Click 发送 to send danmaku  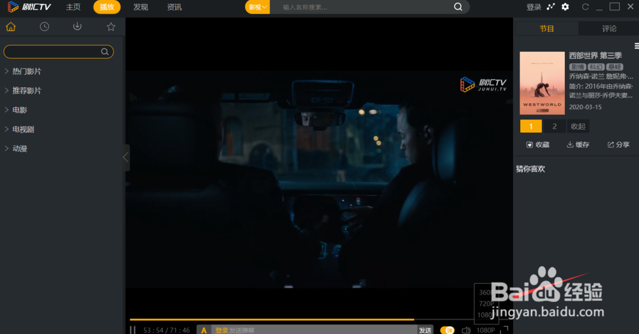click(425, 330)
